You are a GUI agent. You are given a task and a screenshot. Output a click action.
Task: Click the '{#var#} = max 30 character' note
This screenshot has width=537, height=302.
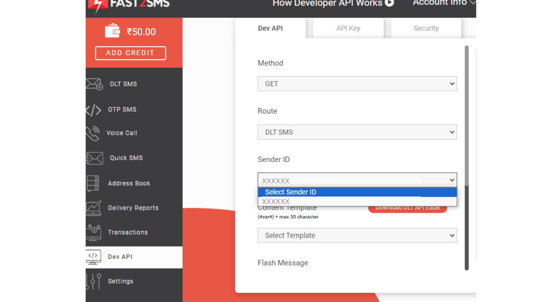pyautogui.click(x=288, y=217)
